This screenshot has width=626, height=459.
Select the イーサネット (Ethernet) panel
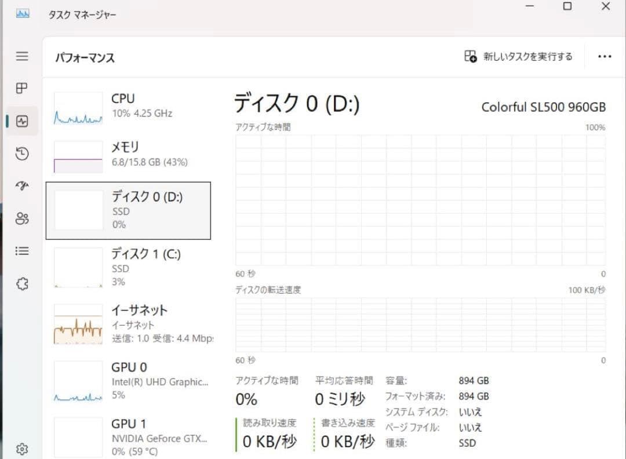pyautogui.click(x=128, y=323)
